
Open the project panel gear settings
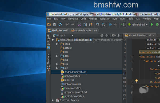click(114, 35)
